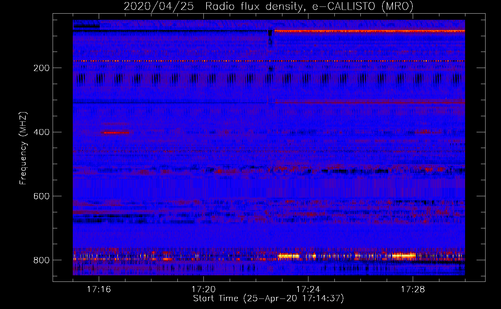
Task: Click the short red burst near 400 MHz
Action: coord(116,133)
